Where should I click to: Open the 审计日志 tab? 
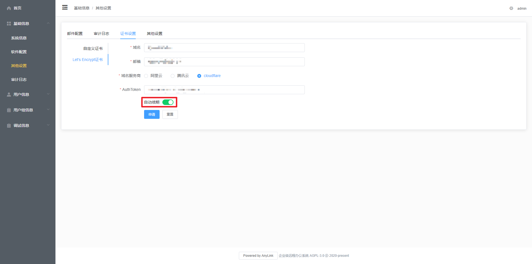(x=101, y=34)
